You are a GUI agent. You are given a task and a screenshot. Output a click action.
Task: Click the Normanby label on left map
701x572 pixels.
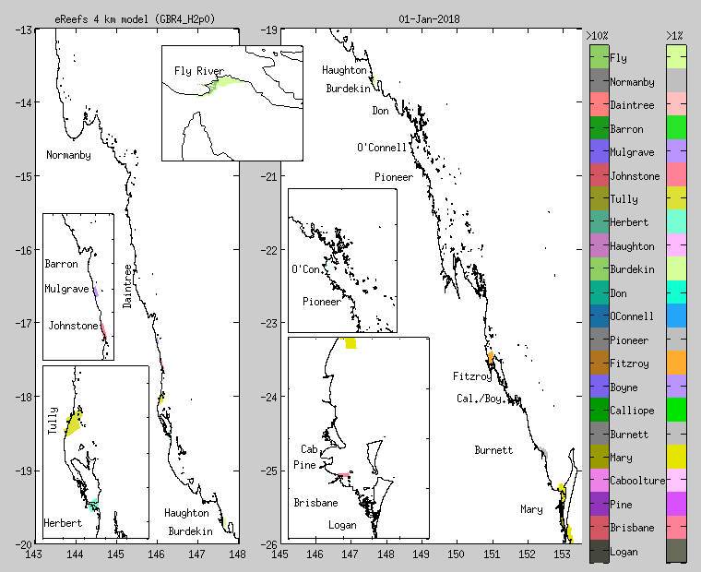[x=68, y=155]
